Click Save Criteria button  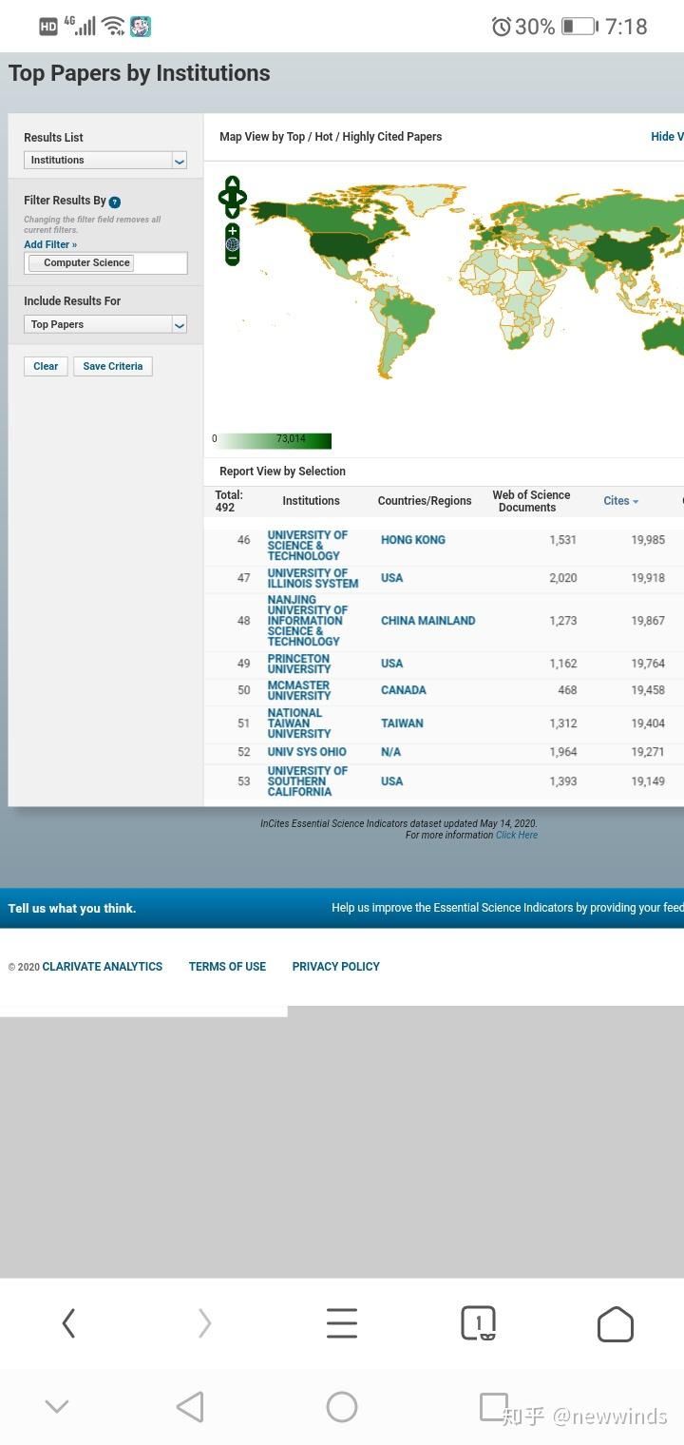pyautogui.click(x=113, y=366)
